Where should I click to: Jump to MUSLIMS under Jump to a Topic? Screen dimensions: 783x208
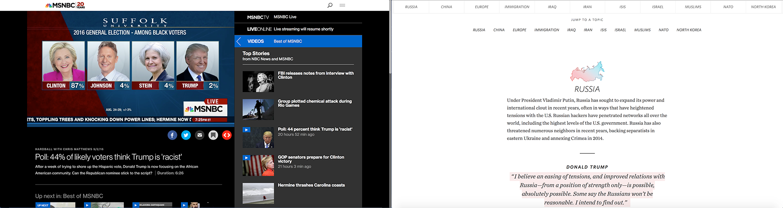point(642,30)
